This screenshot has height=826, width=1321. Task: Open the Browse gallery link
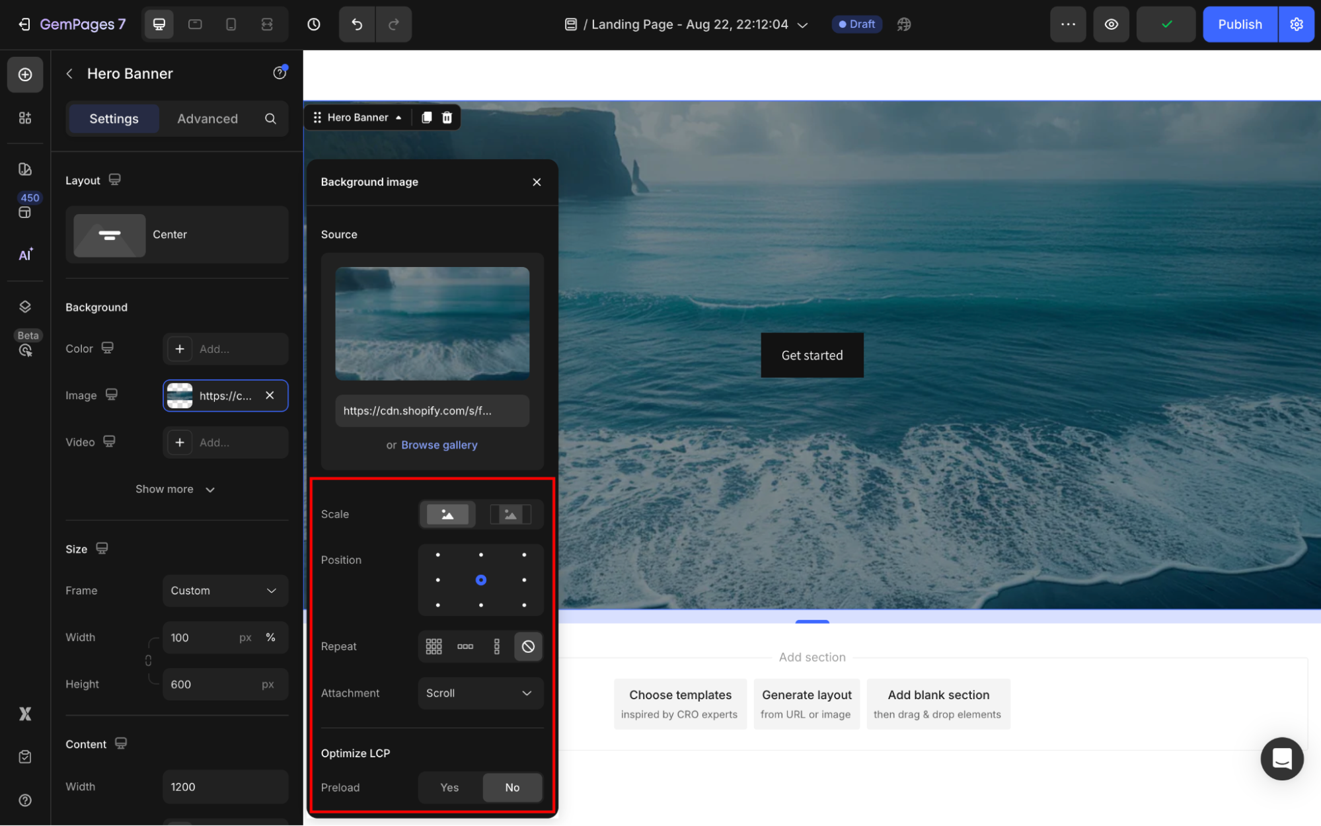[x=439, y=445]
